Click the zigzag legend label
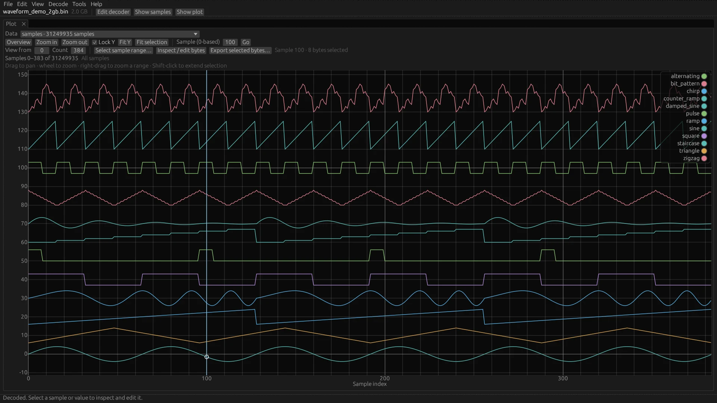 [691, 158]
